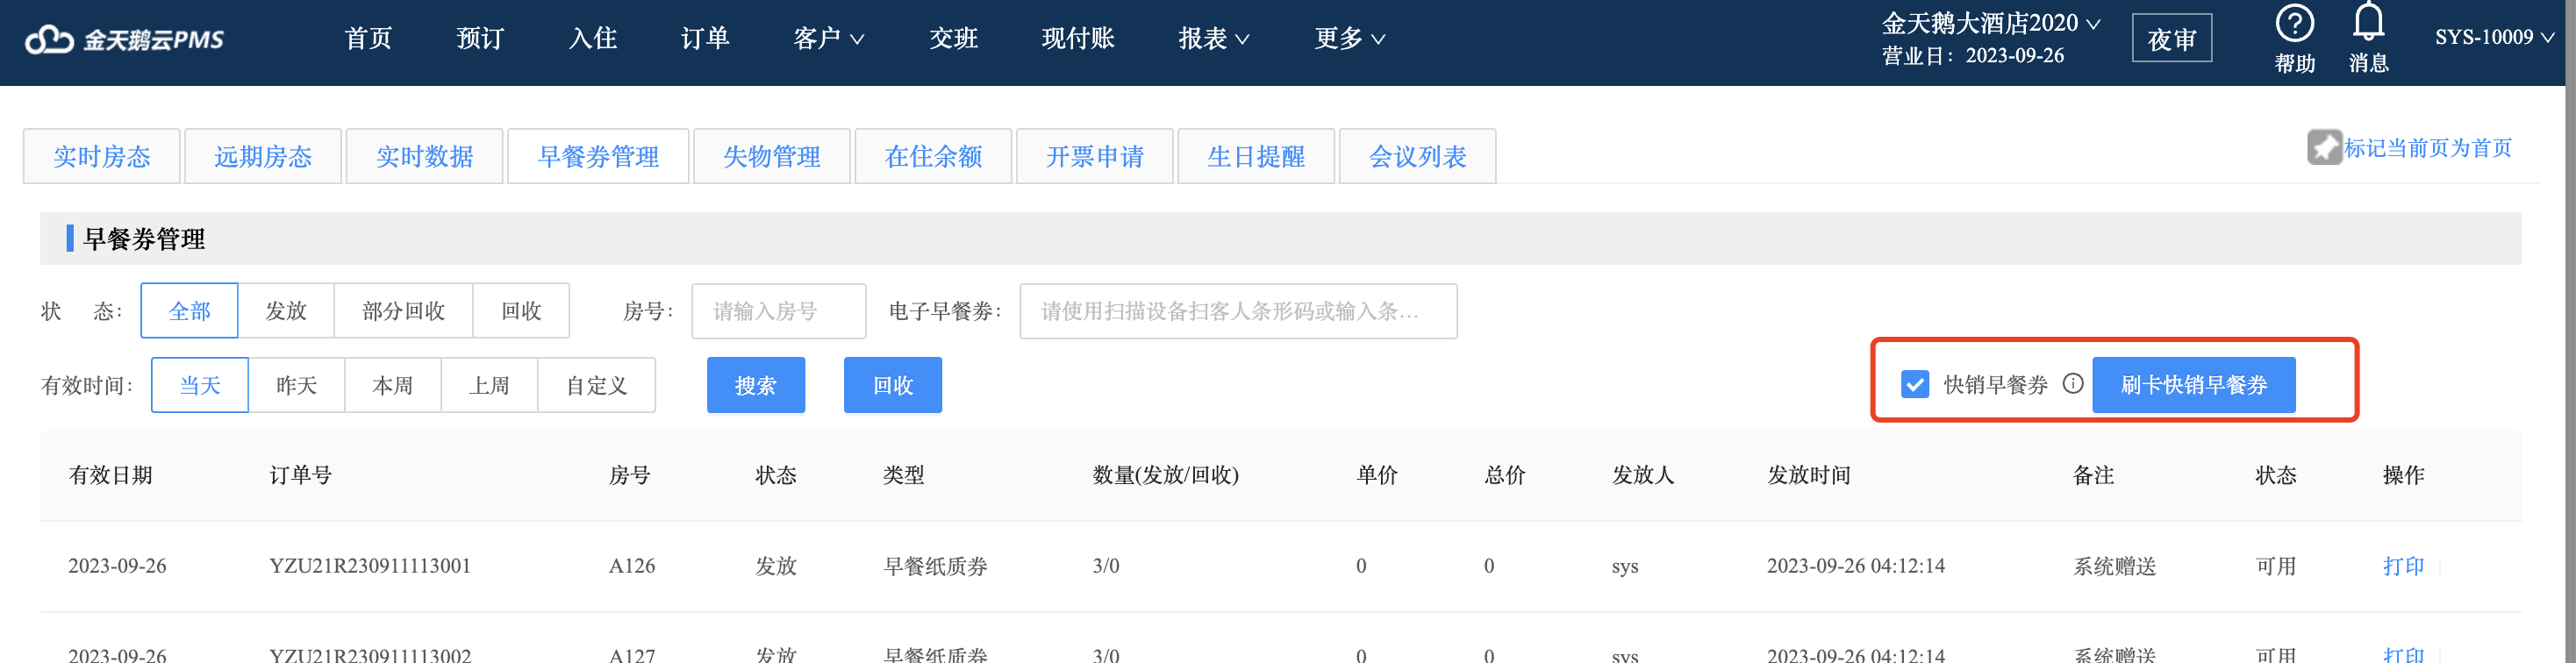This screenshot has height=663, width=2576.
Task: Switch to the 实时房态 tab
Action: tap(102, 156)
